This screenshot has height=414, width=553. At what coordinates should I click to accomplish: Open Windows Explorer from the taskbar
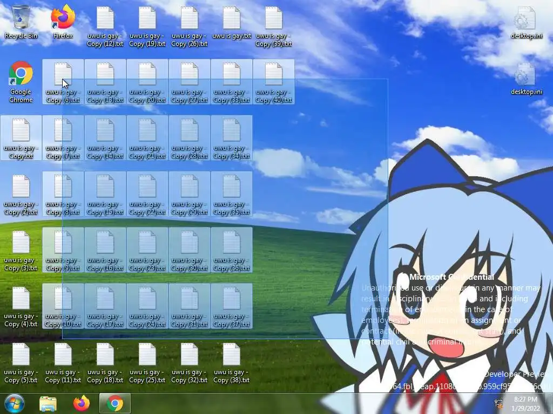(x=48, y=404)
